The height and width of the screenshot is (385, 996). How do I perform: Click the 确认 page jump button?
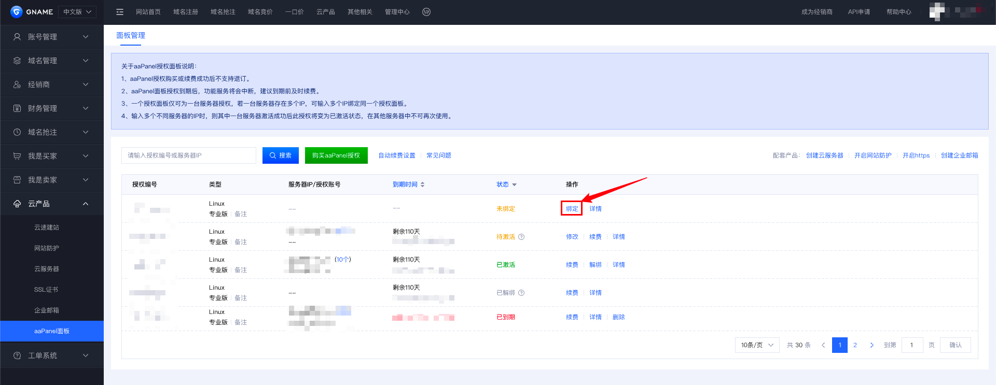(x=956, y=345)
